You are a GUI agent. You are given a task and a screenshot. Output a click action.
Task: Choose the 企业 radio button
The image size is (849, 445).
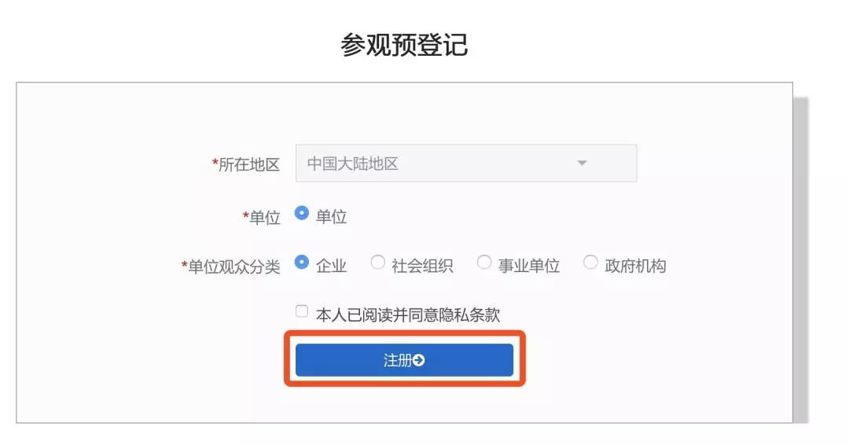[x=301, y=263]
